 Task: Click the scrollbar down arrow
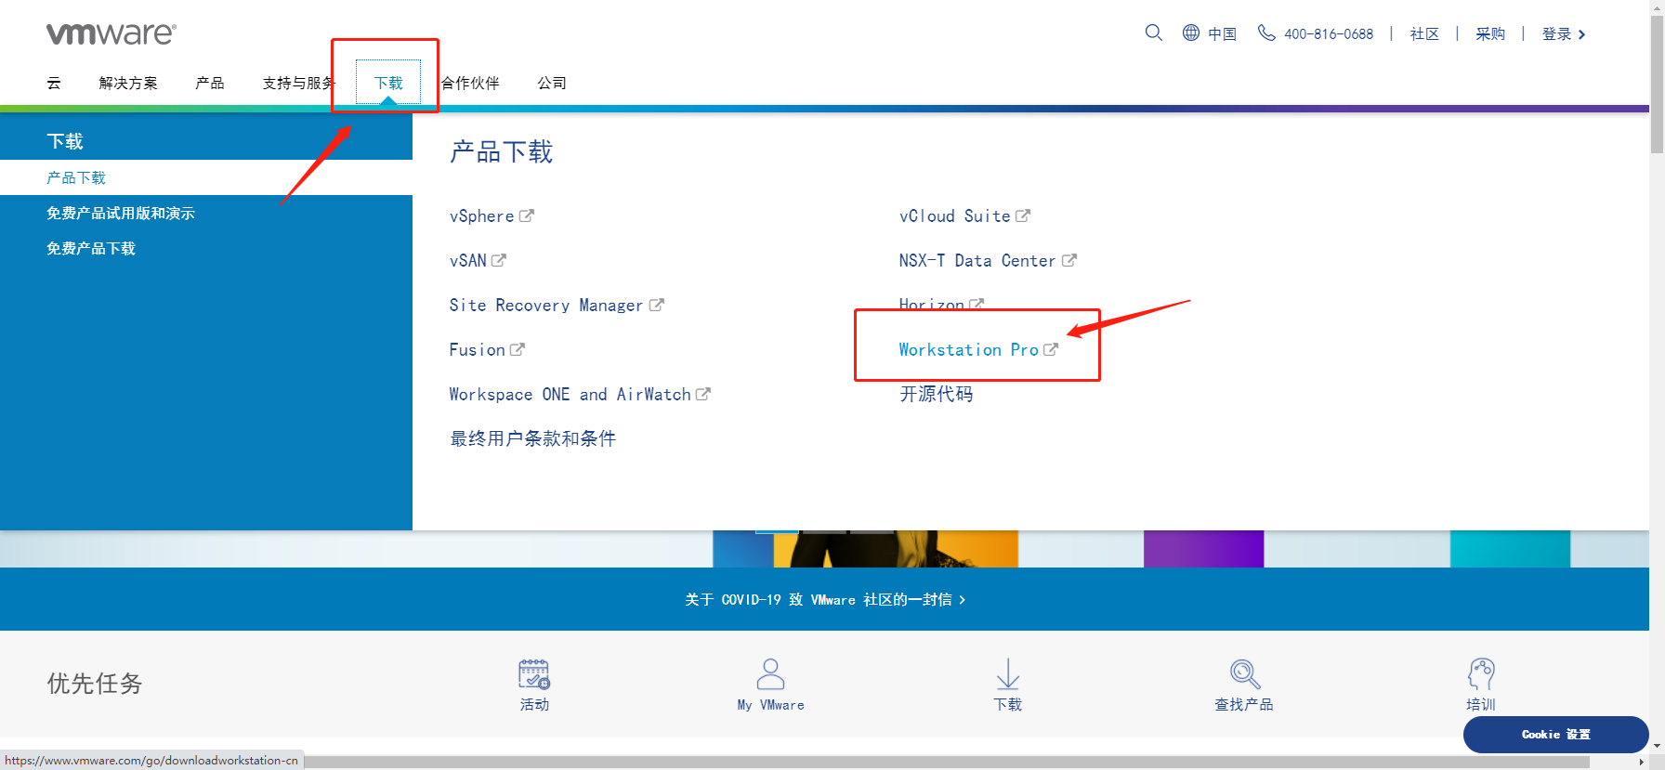coord(1657,746)
